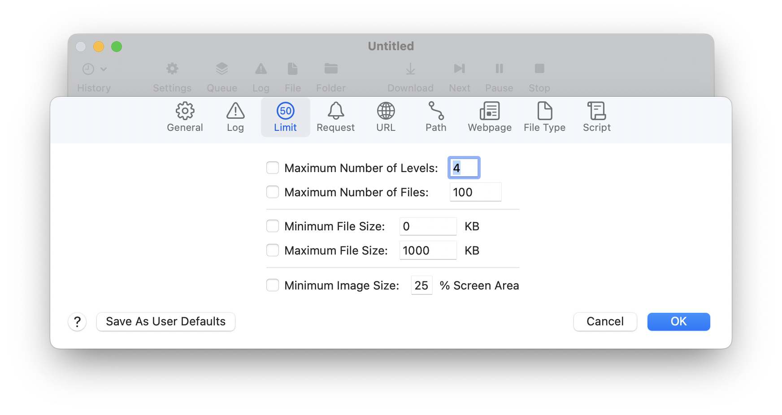Enable Maximum Number of Files checkbox
Viewport: 782px width, 415px height.
click(x=273, y=192)
